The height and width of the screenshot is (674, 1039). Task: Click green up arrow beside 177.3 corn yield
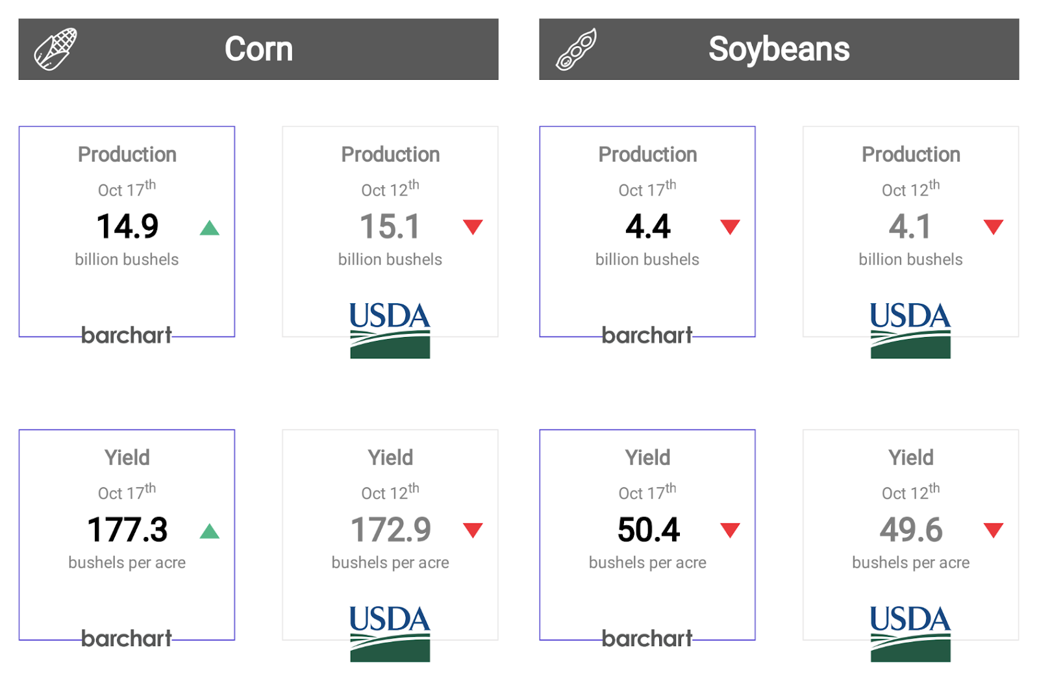pyautogui.click(x=209, y=531)
